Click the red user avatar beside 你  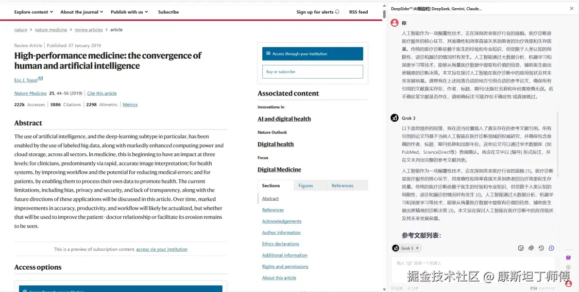point(394,23)
